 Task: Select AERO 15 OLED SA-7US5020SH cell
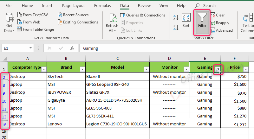(117, 100)
